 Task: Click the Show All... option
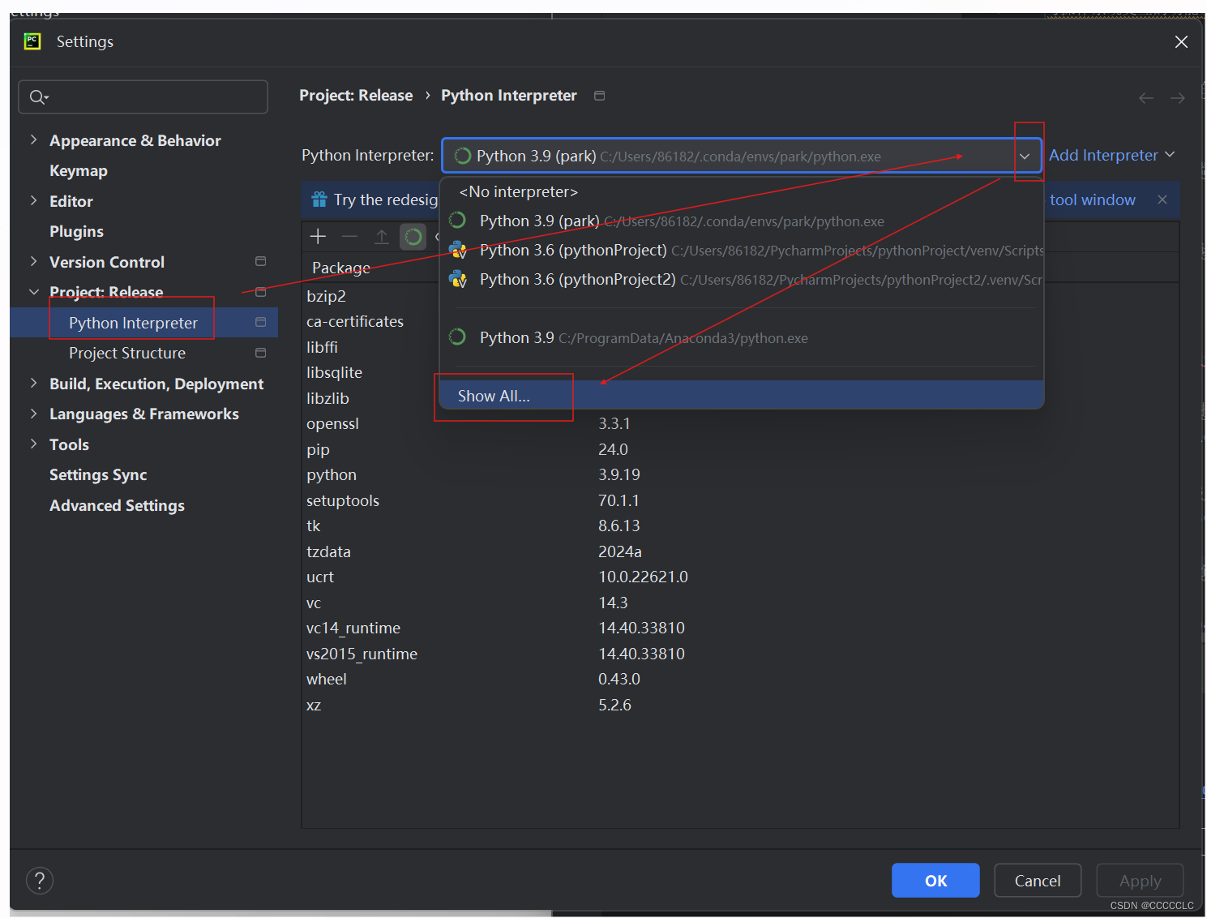pyautogui.click(x=493, y=396)
